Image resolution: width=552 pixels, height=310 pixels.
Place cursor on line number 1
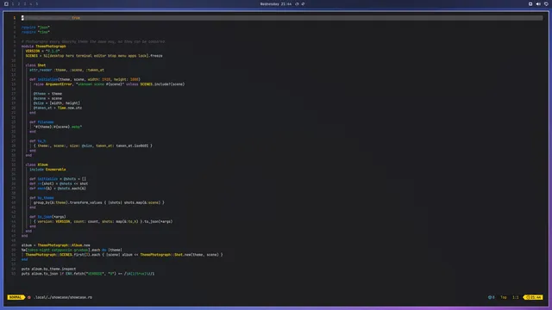click(x=15, y=17)
